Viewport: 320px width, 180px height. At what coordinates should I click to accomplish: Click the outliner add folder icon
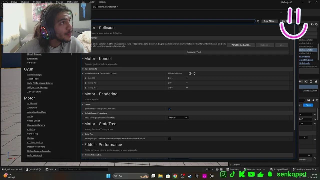click(x=312, y=24)
